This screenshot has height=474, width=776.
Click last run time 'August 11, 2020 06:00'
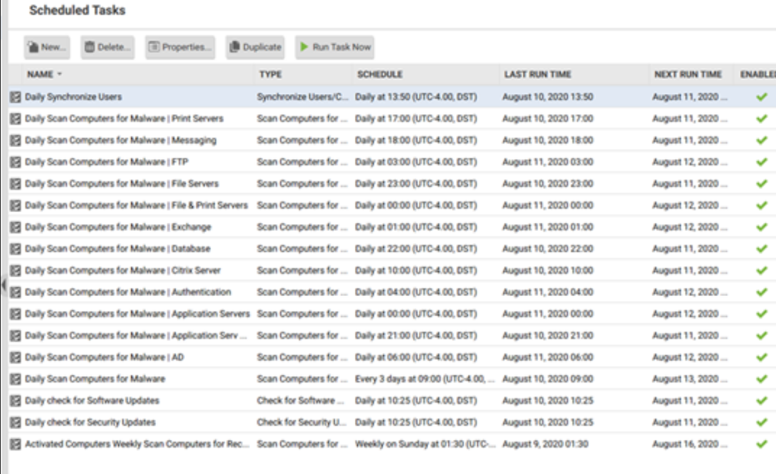[x=548, y=357]
